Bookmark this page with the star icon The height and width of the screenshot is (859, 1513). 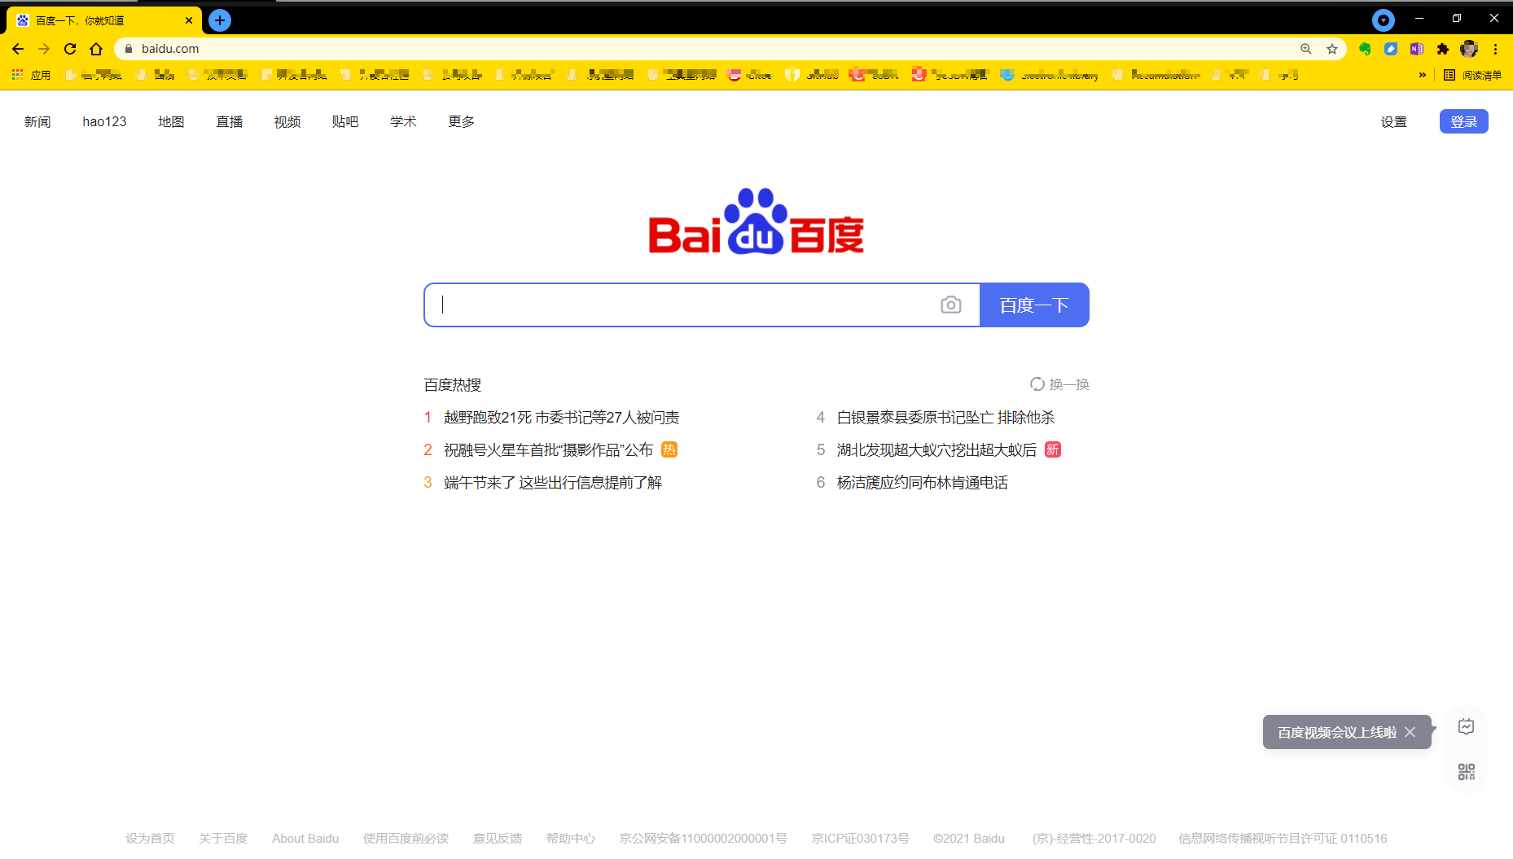tap(1332, 49)
